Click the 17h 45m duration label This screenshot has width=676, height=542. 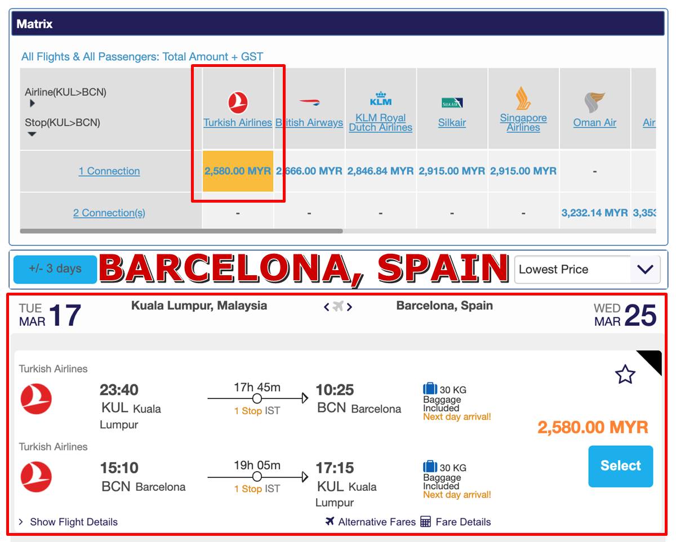tap(257, 387)
